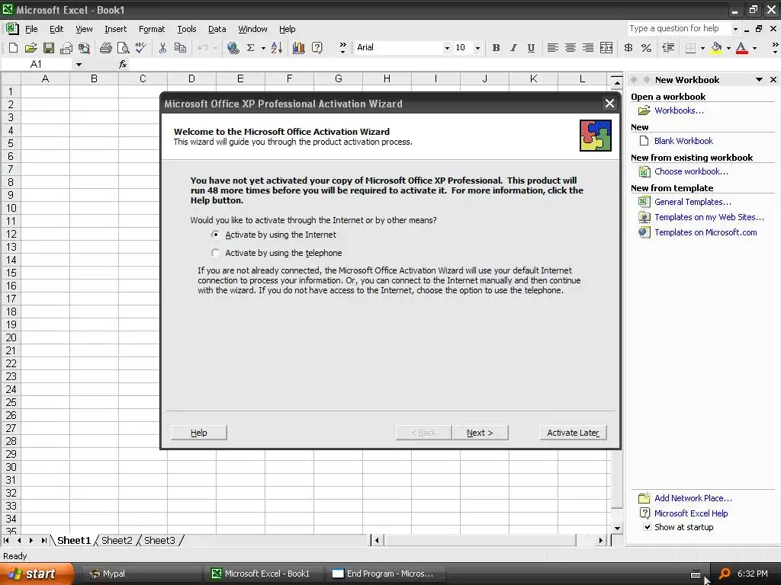The width and height of the screenshot is (781, 585).
Task: Click the Decrease Indent icon
Action: coord(668,48)
